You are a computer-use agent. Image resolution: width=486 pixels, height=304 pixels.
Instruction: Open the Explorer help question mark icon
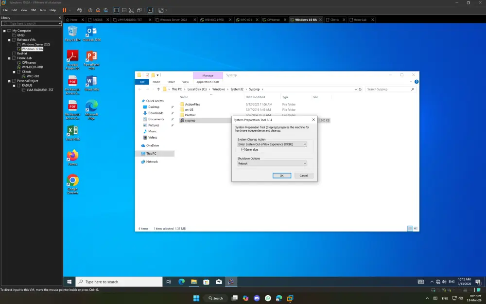tap(417, 82)
